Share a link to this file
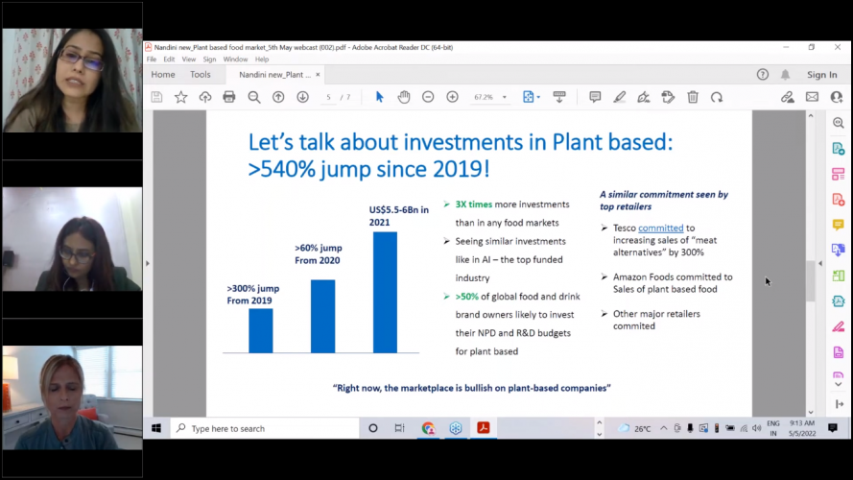 pyautogui.click(x=787, y=97)
